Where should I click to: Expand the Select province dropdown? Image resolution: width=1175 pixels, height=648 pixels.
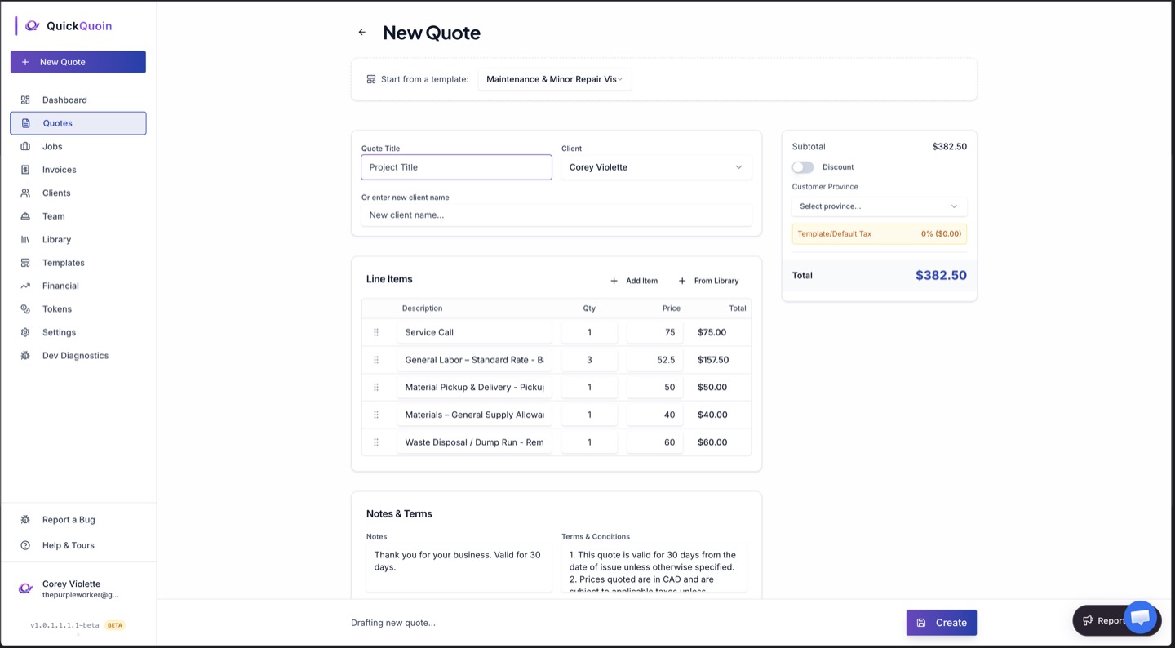[880, 206]
